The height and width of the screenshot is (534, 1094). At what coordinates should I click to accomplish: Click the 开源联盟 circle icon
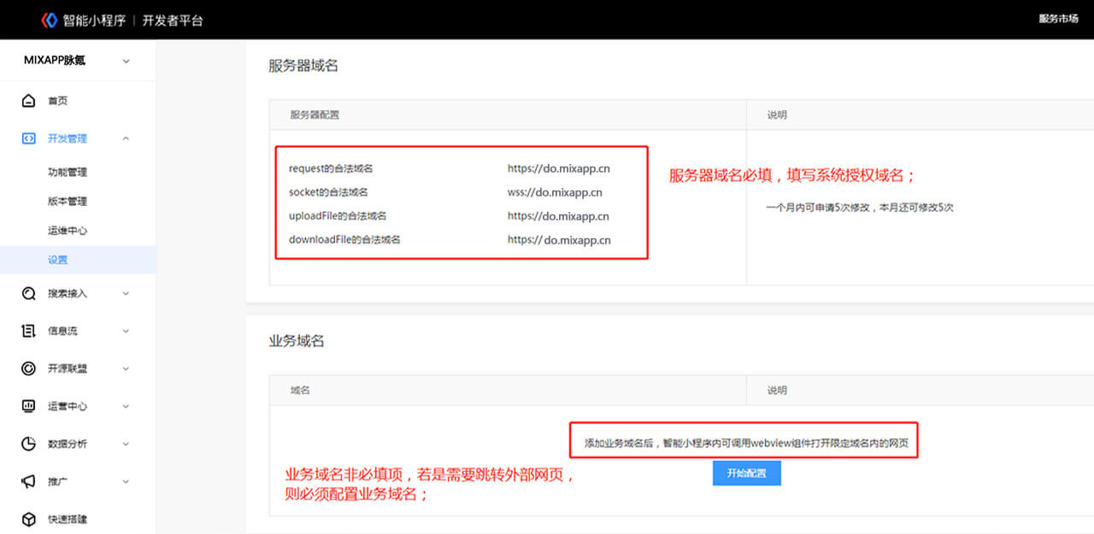pyautogui.click(x=28, y=368)
